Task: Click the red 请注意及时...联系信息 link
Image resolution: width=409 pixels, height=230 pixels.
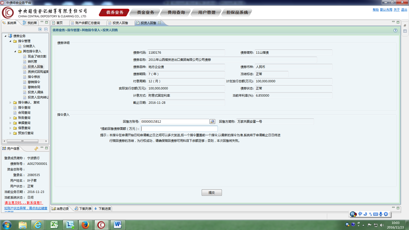Action: click(23, 203)
